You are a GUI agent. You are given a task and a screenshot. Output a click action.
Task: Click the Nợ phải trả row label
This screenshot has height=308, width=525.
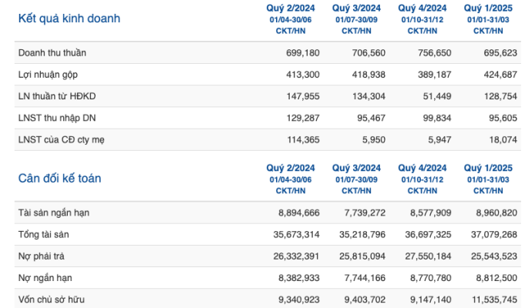pos(41,256)
